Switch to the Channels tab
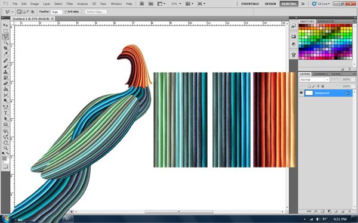This screenshot has height=223, width=358. pos(320,74)
